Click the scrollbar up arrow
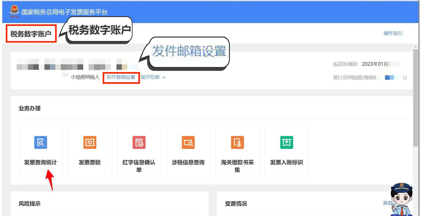The image size is (421, 216). click(x=416, y=46)
